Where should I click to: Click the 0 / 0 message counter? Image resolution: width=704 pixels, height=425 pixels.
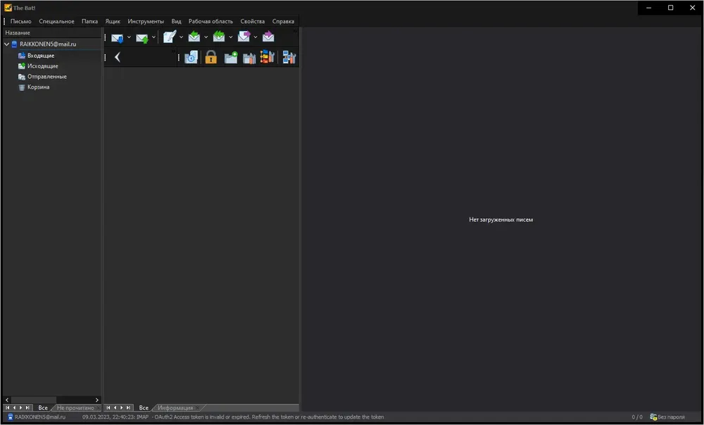click(x=636, y=417)
